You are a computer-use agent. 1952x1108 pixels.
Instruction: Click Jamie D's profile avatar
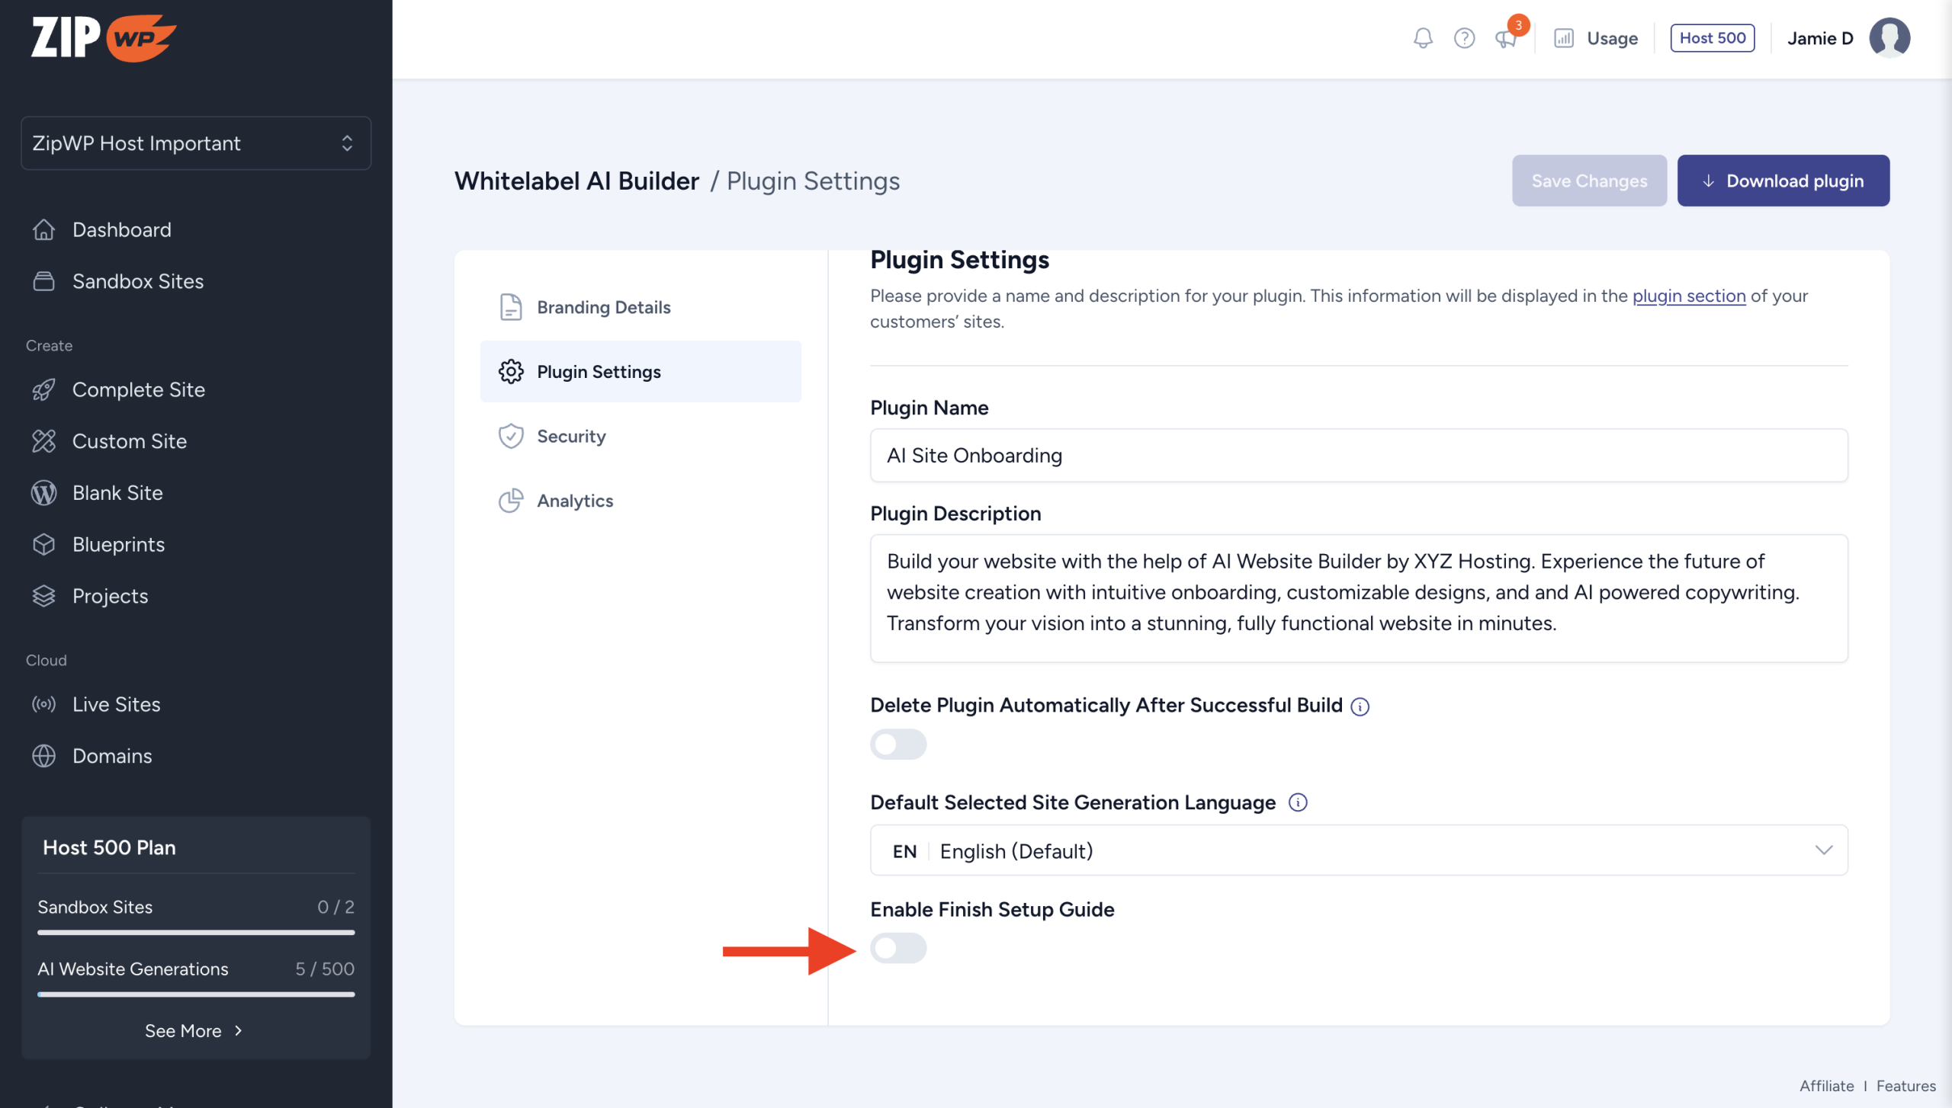(x=1889, y=38)
